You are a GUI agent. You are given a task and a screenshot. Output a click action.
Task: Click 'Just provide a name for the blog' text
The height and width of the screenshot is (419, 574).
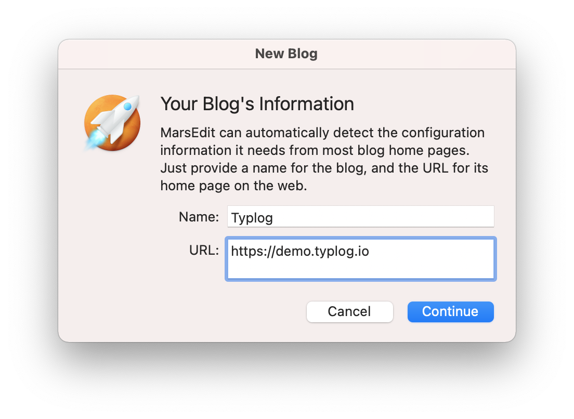click(264, 168)
